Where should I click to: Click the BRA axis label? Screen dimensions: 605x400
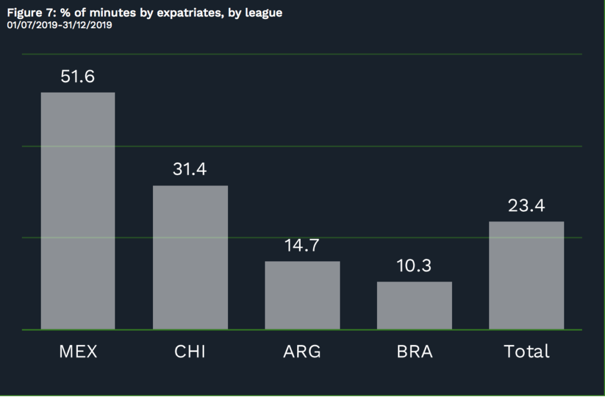415,352
